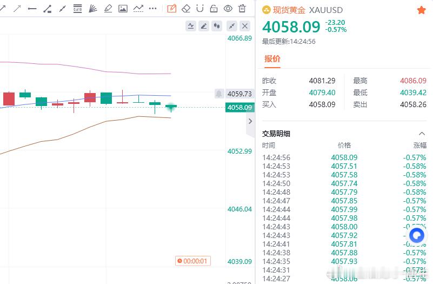Select the highlighter marker tool
The height and width of the screenshot is (284, 433).
pyautogui.click(x=108, y=9)
